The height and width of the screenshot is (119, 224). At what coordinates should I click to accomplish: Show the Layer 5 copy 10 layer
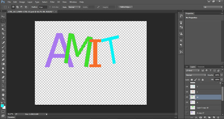pyautogui.click(x=187, y=108)
